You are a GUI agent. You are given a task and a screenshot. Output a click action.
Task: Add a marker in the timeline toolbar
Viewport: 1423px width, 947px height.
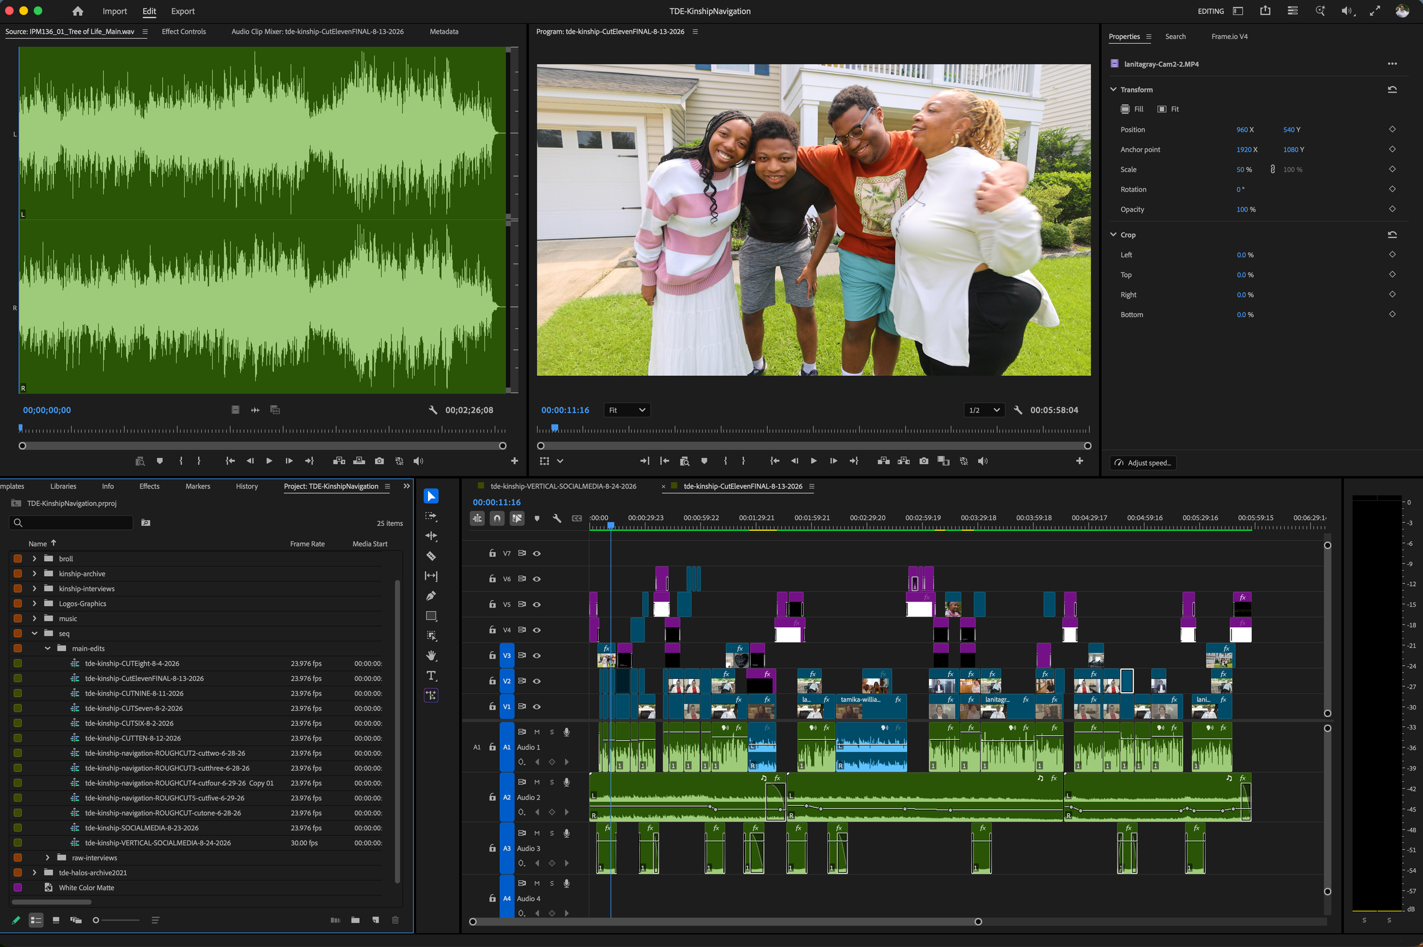coord(537,518)
